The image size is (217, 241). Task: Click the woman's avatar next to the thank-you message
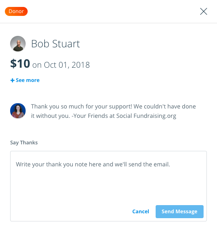coord(18,111)
